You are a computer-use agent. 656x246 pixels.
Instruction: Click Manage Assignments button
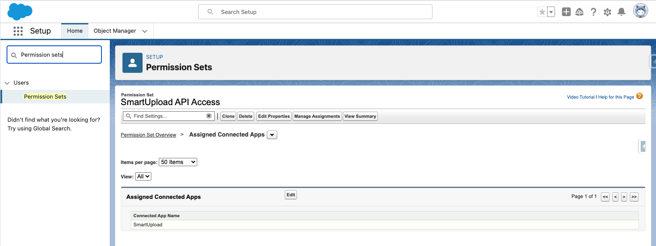[x=317, y=116]
